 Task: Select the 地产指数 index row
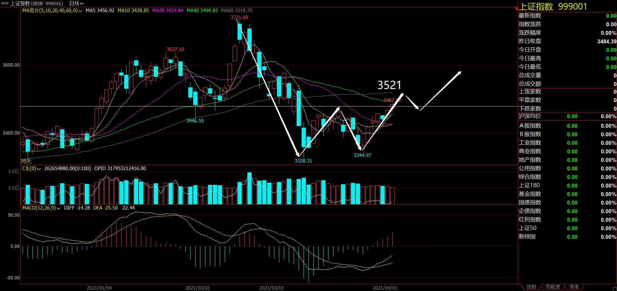coord(567,160)
